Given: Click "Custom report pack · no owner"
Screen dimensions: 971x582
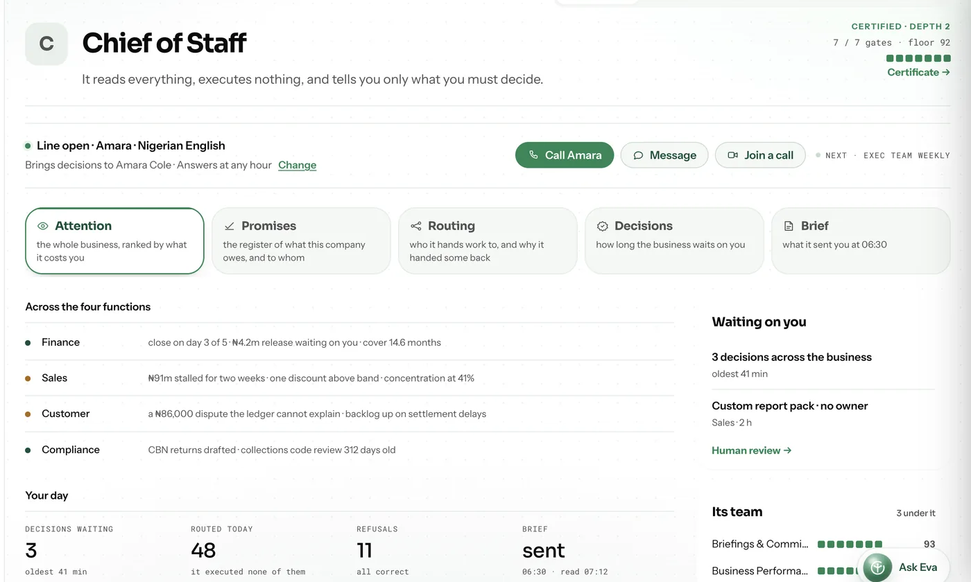Looking at the screenshot, I should [789, 406].
